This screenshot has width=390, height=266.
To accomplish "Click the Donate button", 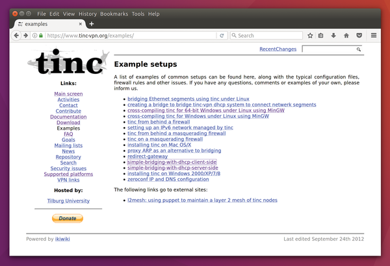I will [68, 218].
